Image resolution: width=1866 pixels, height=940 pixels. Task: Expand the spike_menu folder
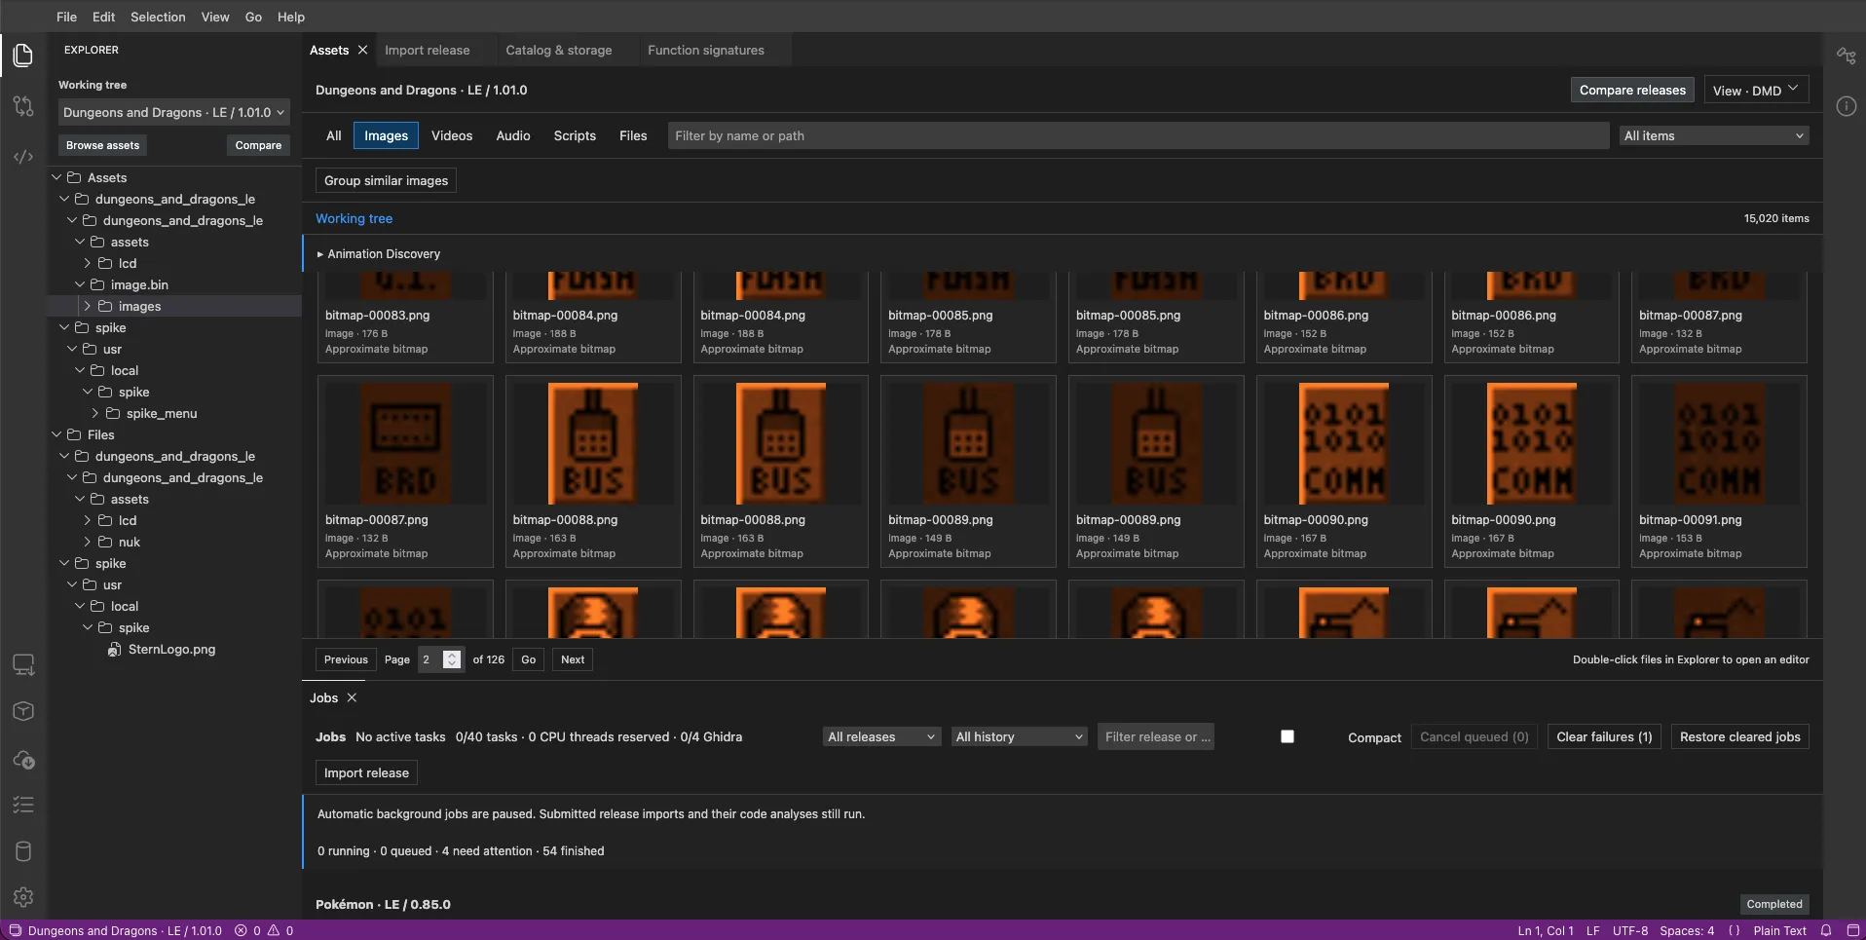point(94,413)
